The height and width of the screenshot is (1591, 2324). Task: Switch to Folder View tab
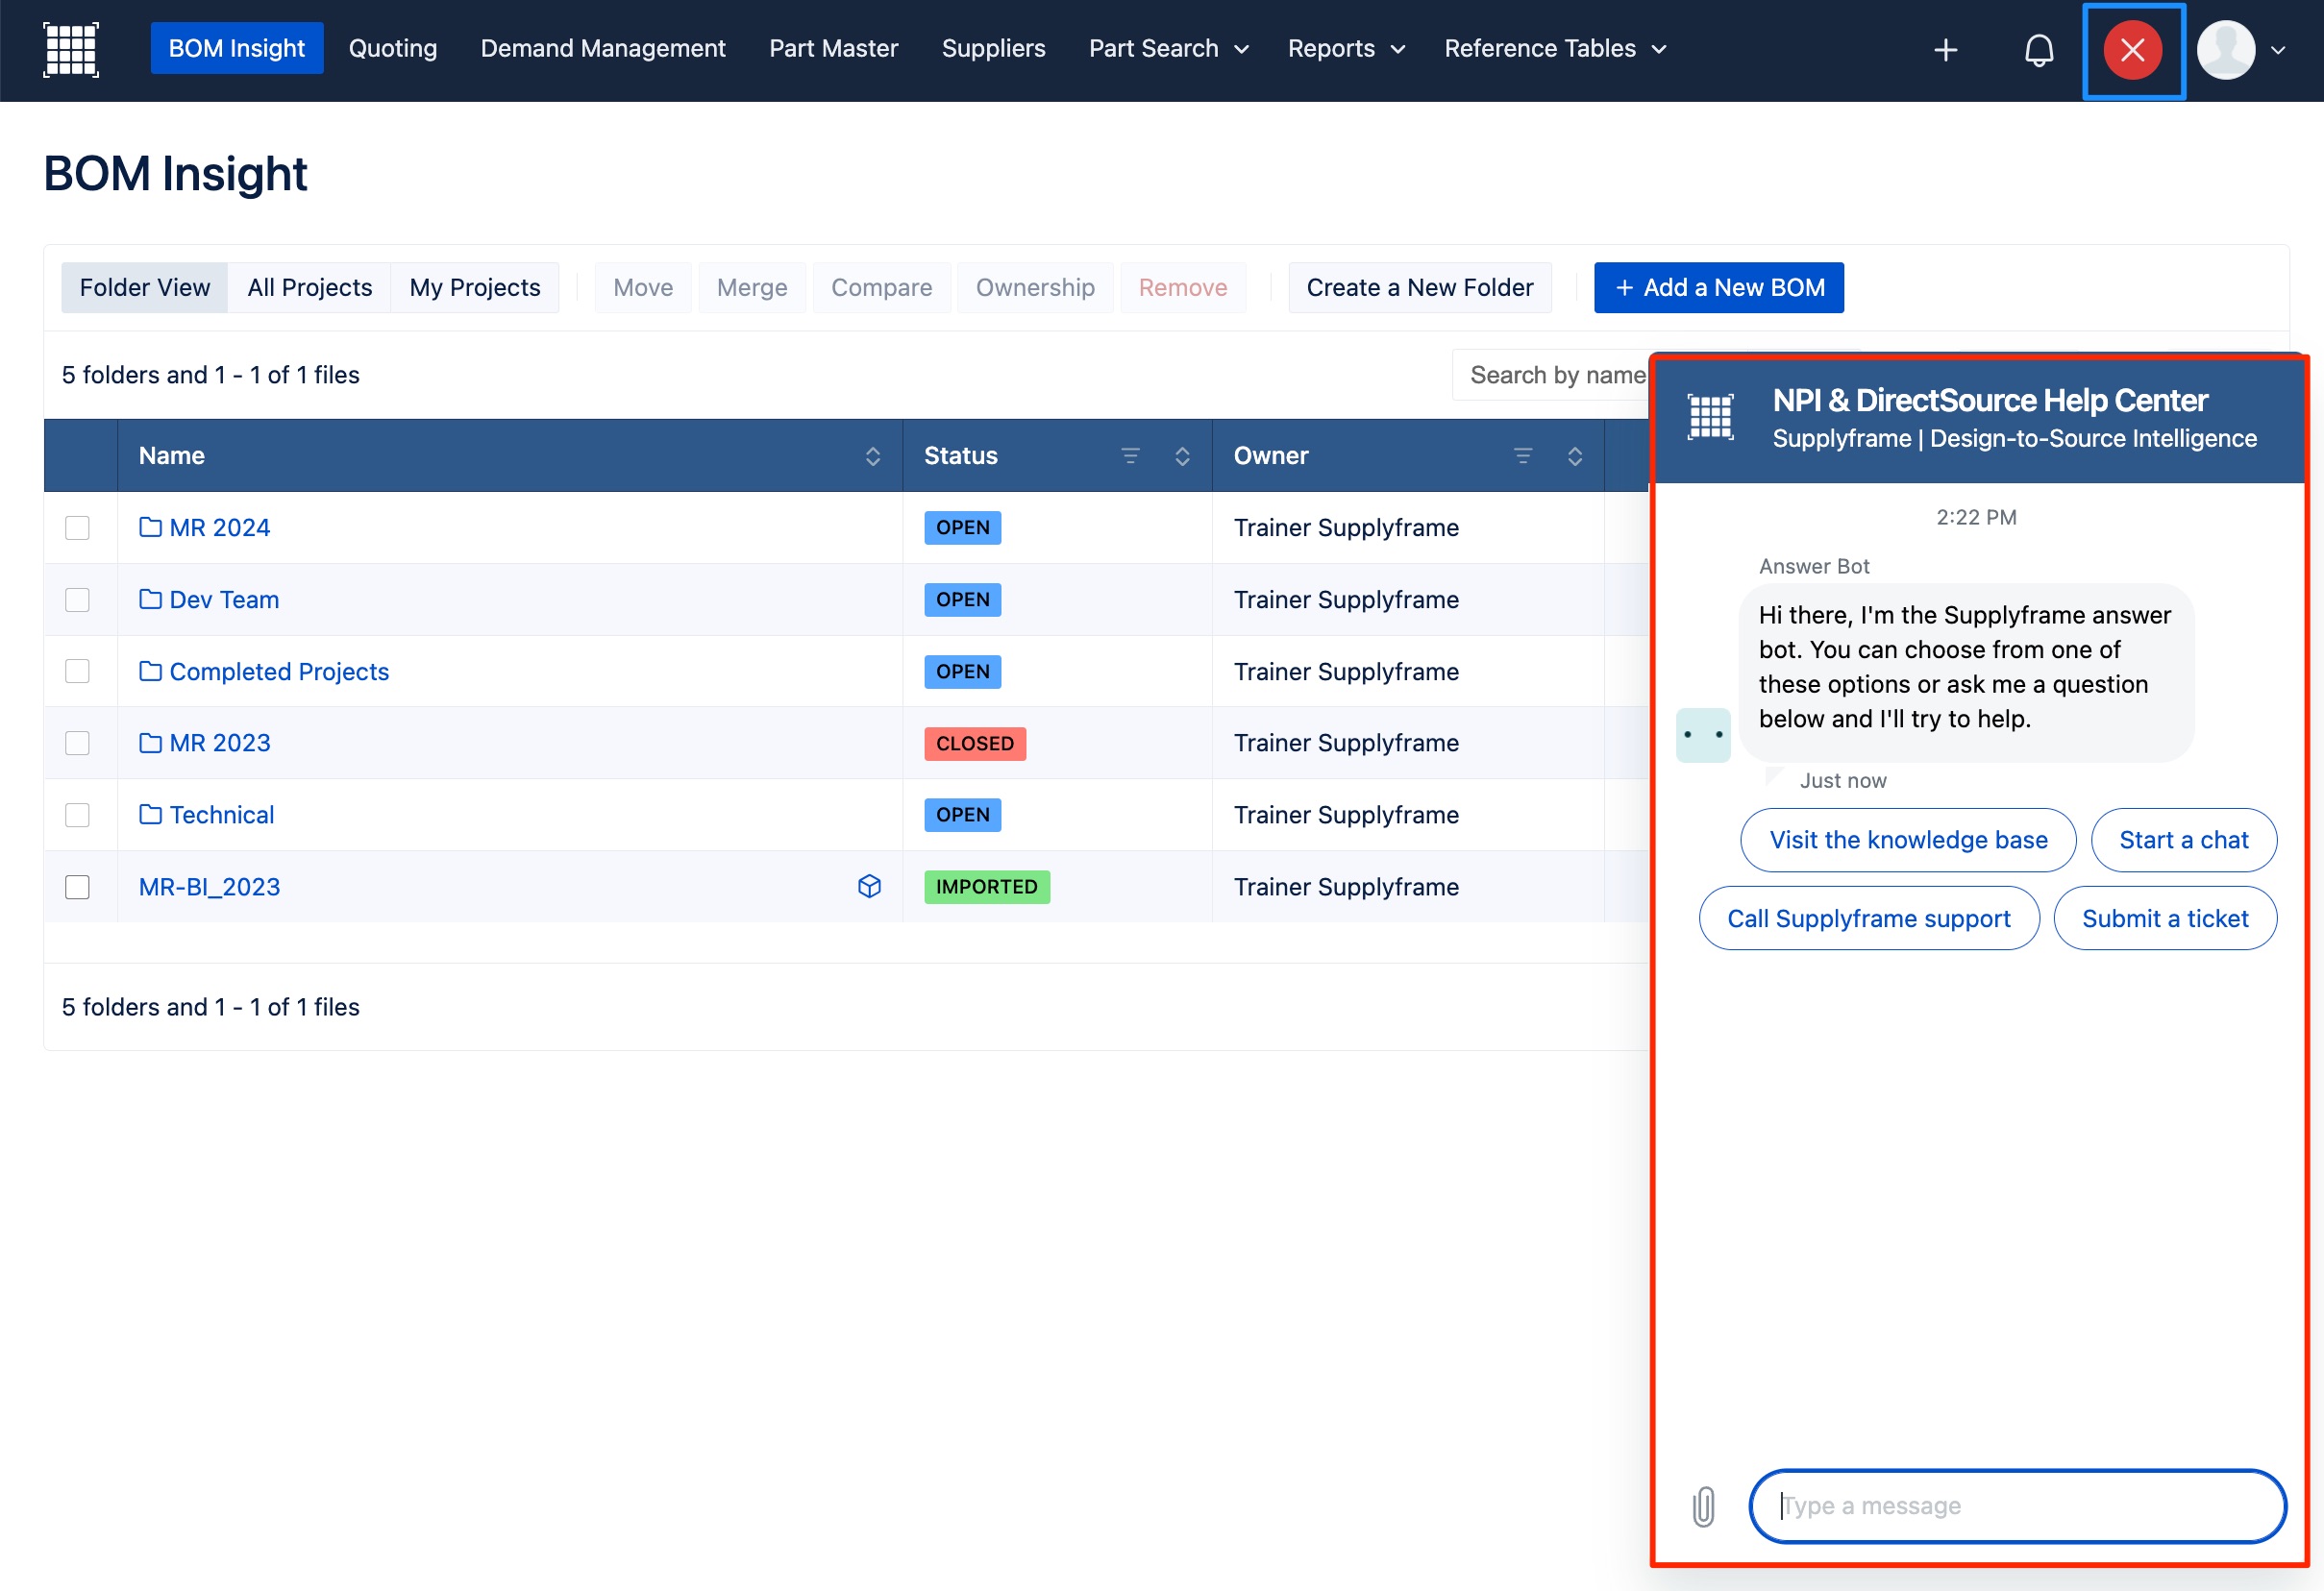(145, 288)
